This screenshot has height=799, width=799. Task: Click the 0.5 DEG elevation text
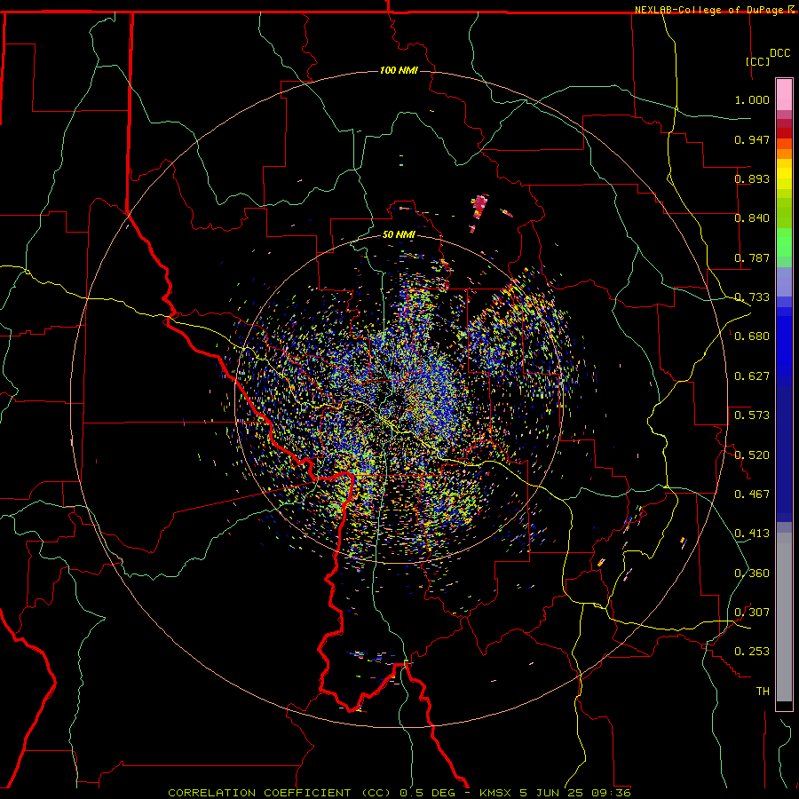(x=430, y=793)
